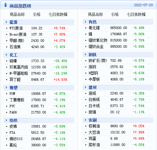The width and height of the screenshot is (157, 150).
Task: Click price 865000.00 of 氧化镨
Action: click(x=119, y=28)
